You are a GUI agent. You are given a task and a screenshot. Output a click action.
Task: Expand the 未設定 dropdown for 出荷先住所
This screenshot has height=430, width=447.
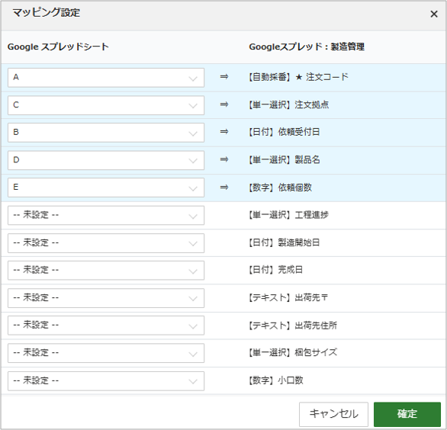pos(106,326)
